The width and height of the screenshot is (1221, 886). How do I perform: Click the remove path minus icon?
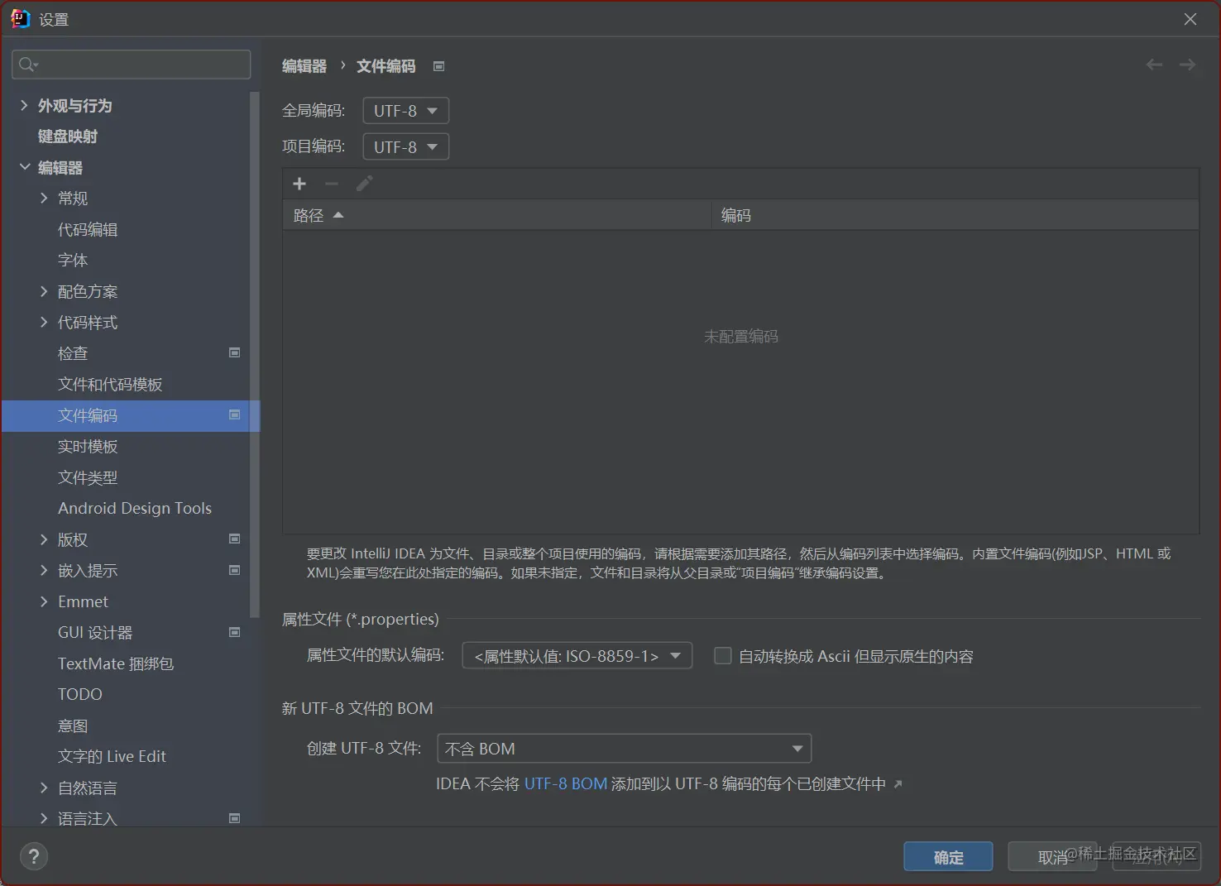coord(331,184)
